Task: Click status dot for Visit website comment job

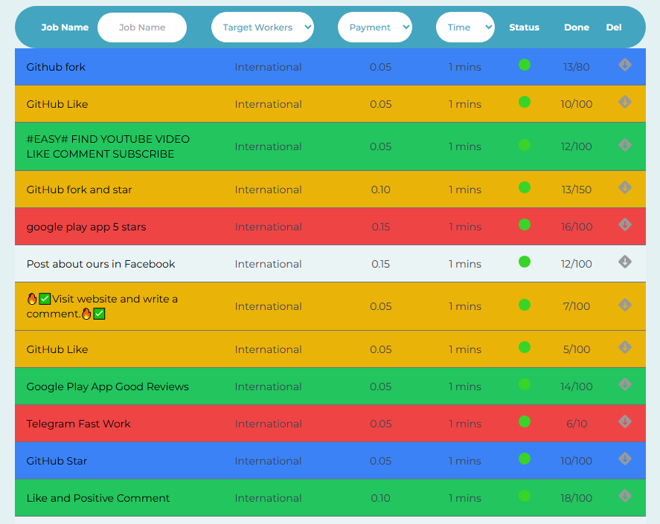Action: point(524,305)
